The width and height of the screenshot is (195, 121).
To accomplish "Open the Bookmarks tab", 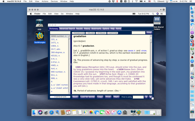I will [96, 29].
